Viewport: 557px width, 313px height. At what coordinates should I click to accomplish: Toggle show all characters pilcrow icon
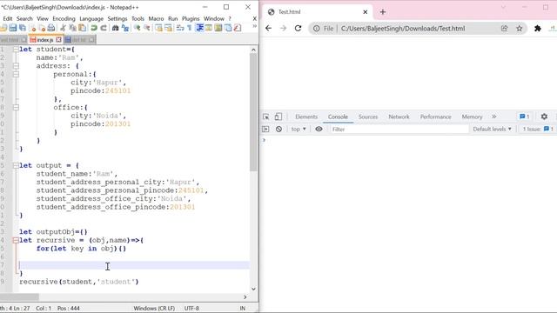click(x=190, y=28)
